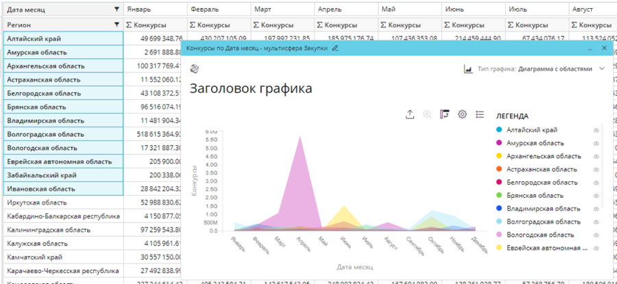
Task: Toggle visibility of Брянская область series
Action: (x=596, y=196)
